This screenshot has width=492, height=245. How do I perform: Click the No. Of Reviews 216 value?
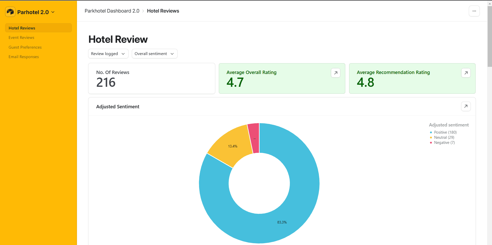click(x=106, y=82)
